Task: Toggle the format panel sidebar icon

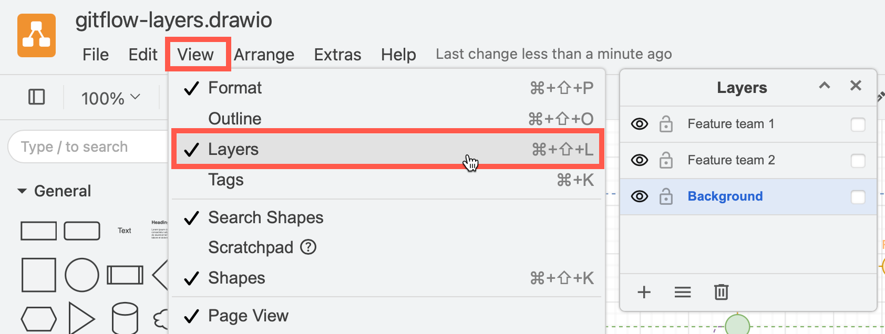Action: pos(36,97)
